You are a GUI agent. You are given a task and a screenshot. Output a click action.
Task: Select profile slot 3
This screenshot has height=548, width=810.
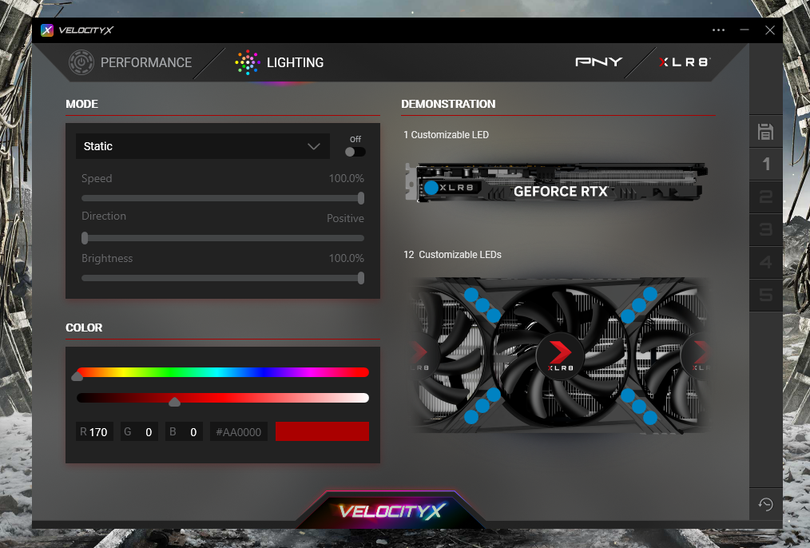click(765, 229)
